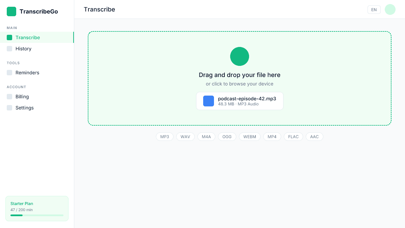Click the minutes usage progress bar
Screen dimensions: 405x228
pyautogui.click(x=37, y=215)
